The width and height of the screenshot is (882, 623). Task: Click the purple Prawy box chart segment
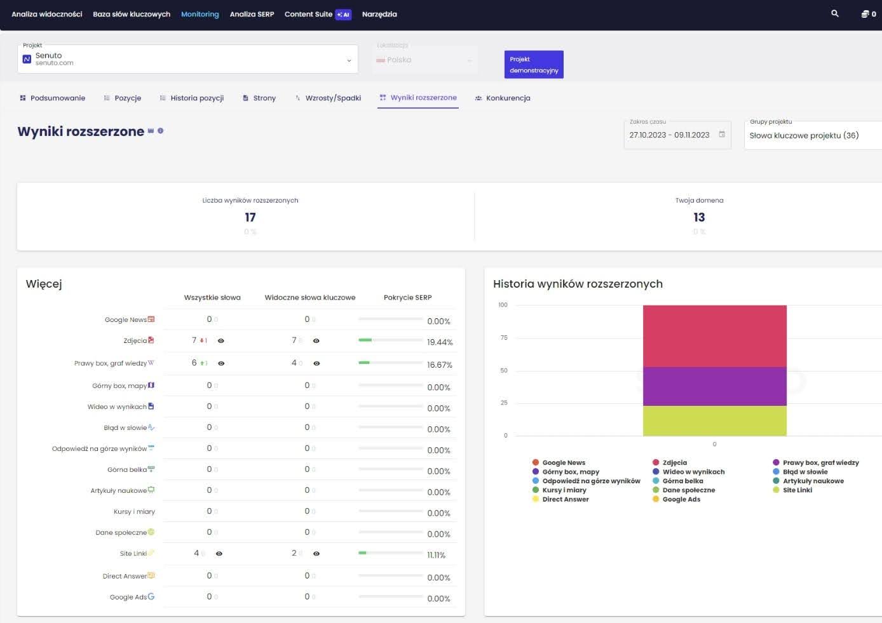coord(715,386)
